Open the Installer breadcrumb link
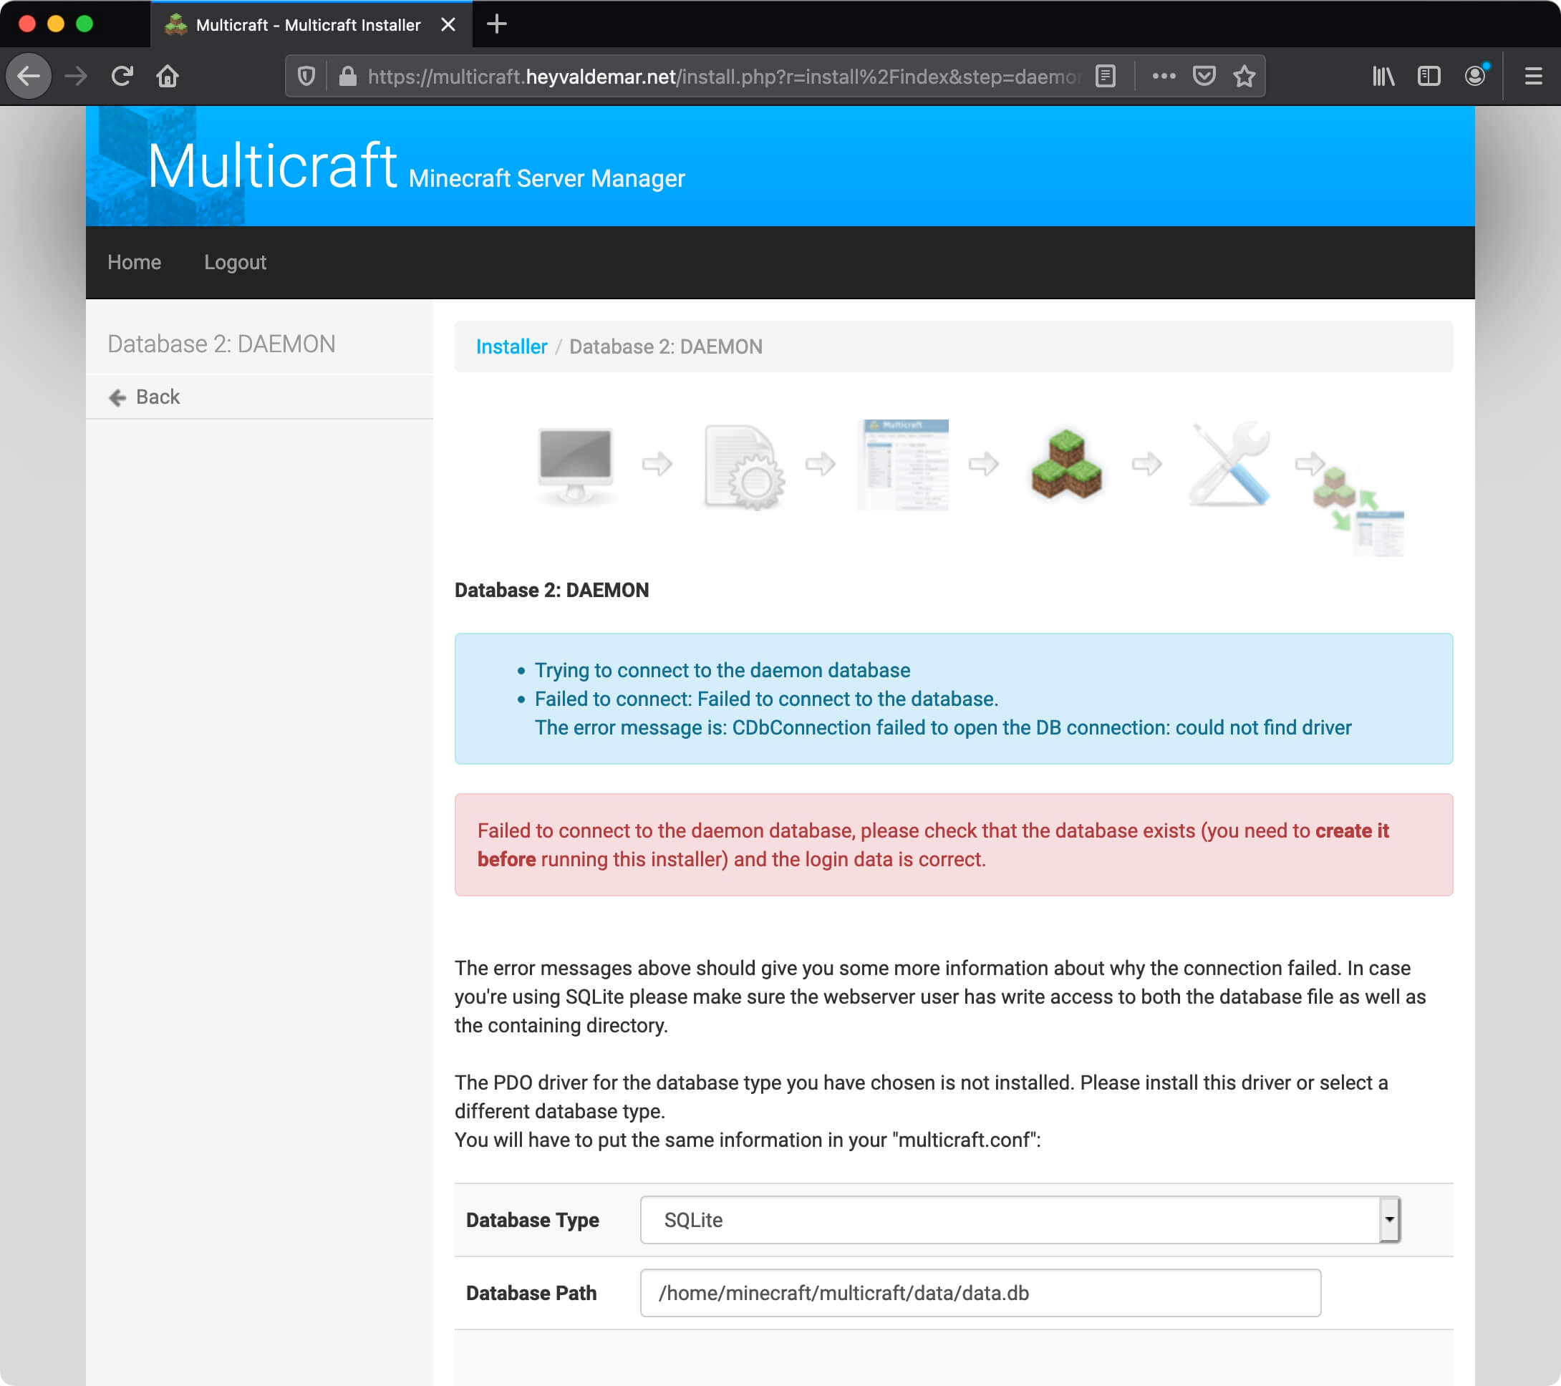Screen dimensions: 1561x1386 (x=512, y=346)
